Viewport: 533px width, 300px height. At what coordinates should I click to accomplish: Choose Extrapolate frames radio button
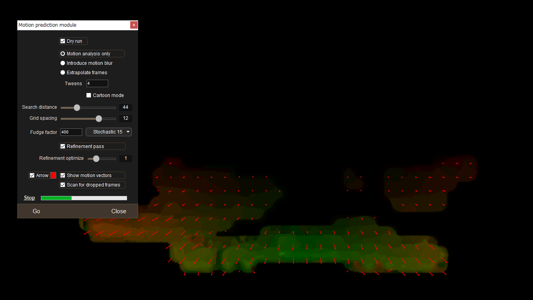click(63, 73)
